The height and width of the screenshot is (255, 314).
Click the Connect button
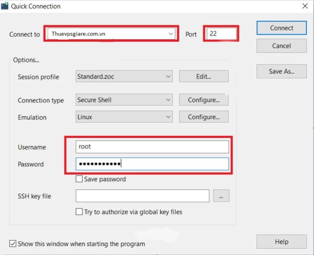(x=281, y=28)
